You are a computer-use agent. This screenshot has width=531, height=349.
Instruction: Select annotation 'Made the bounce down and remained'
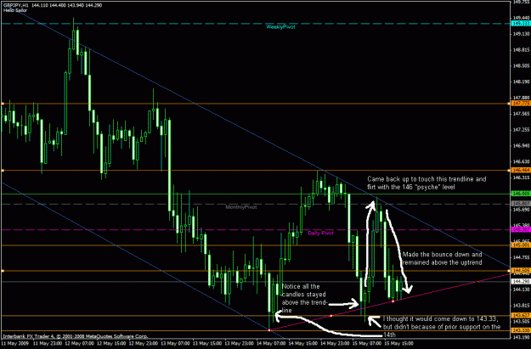click(x=442, y=258)
